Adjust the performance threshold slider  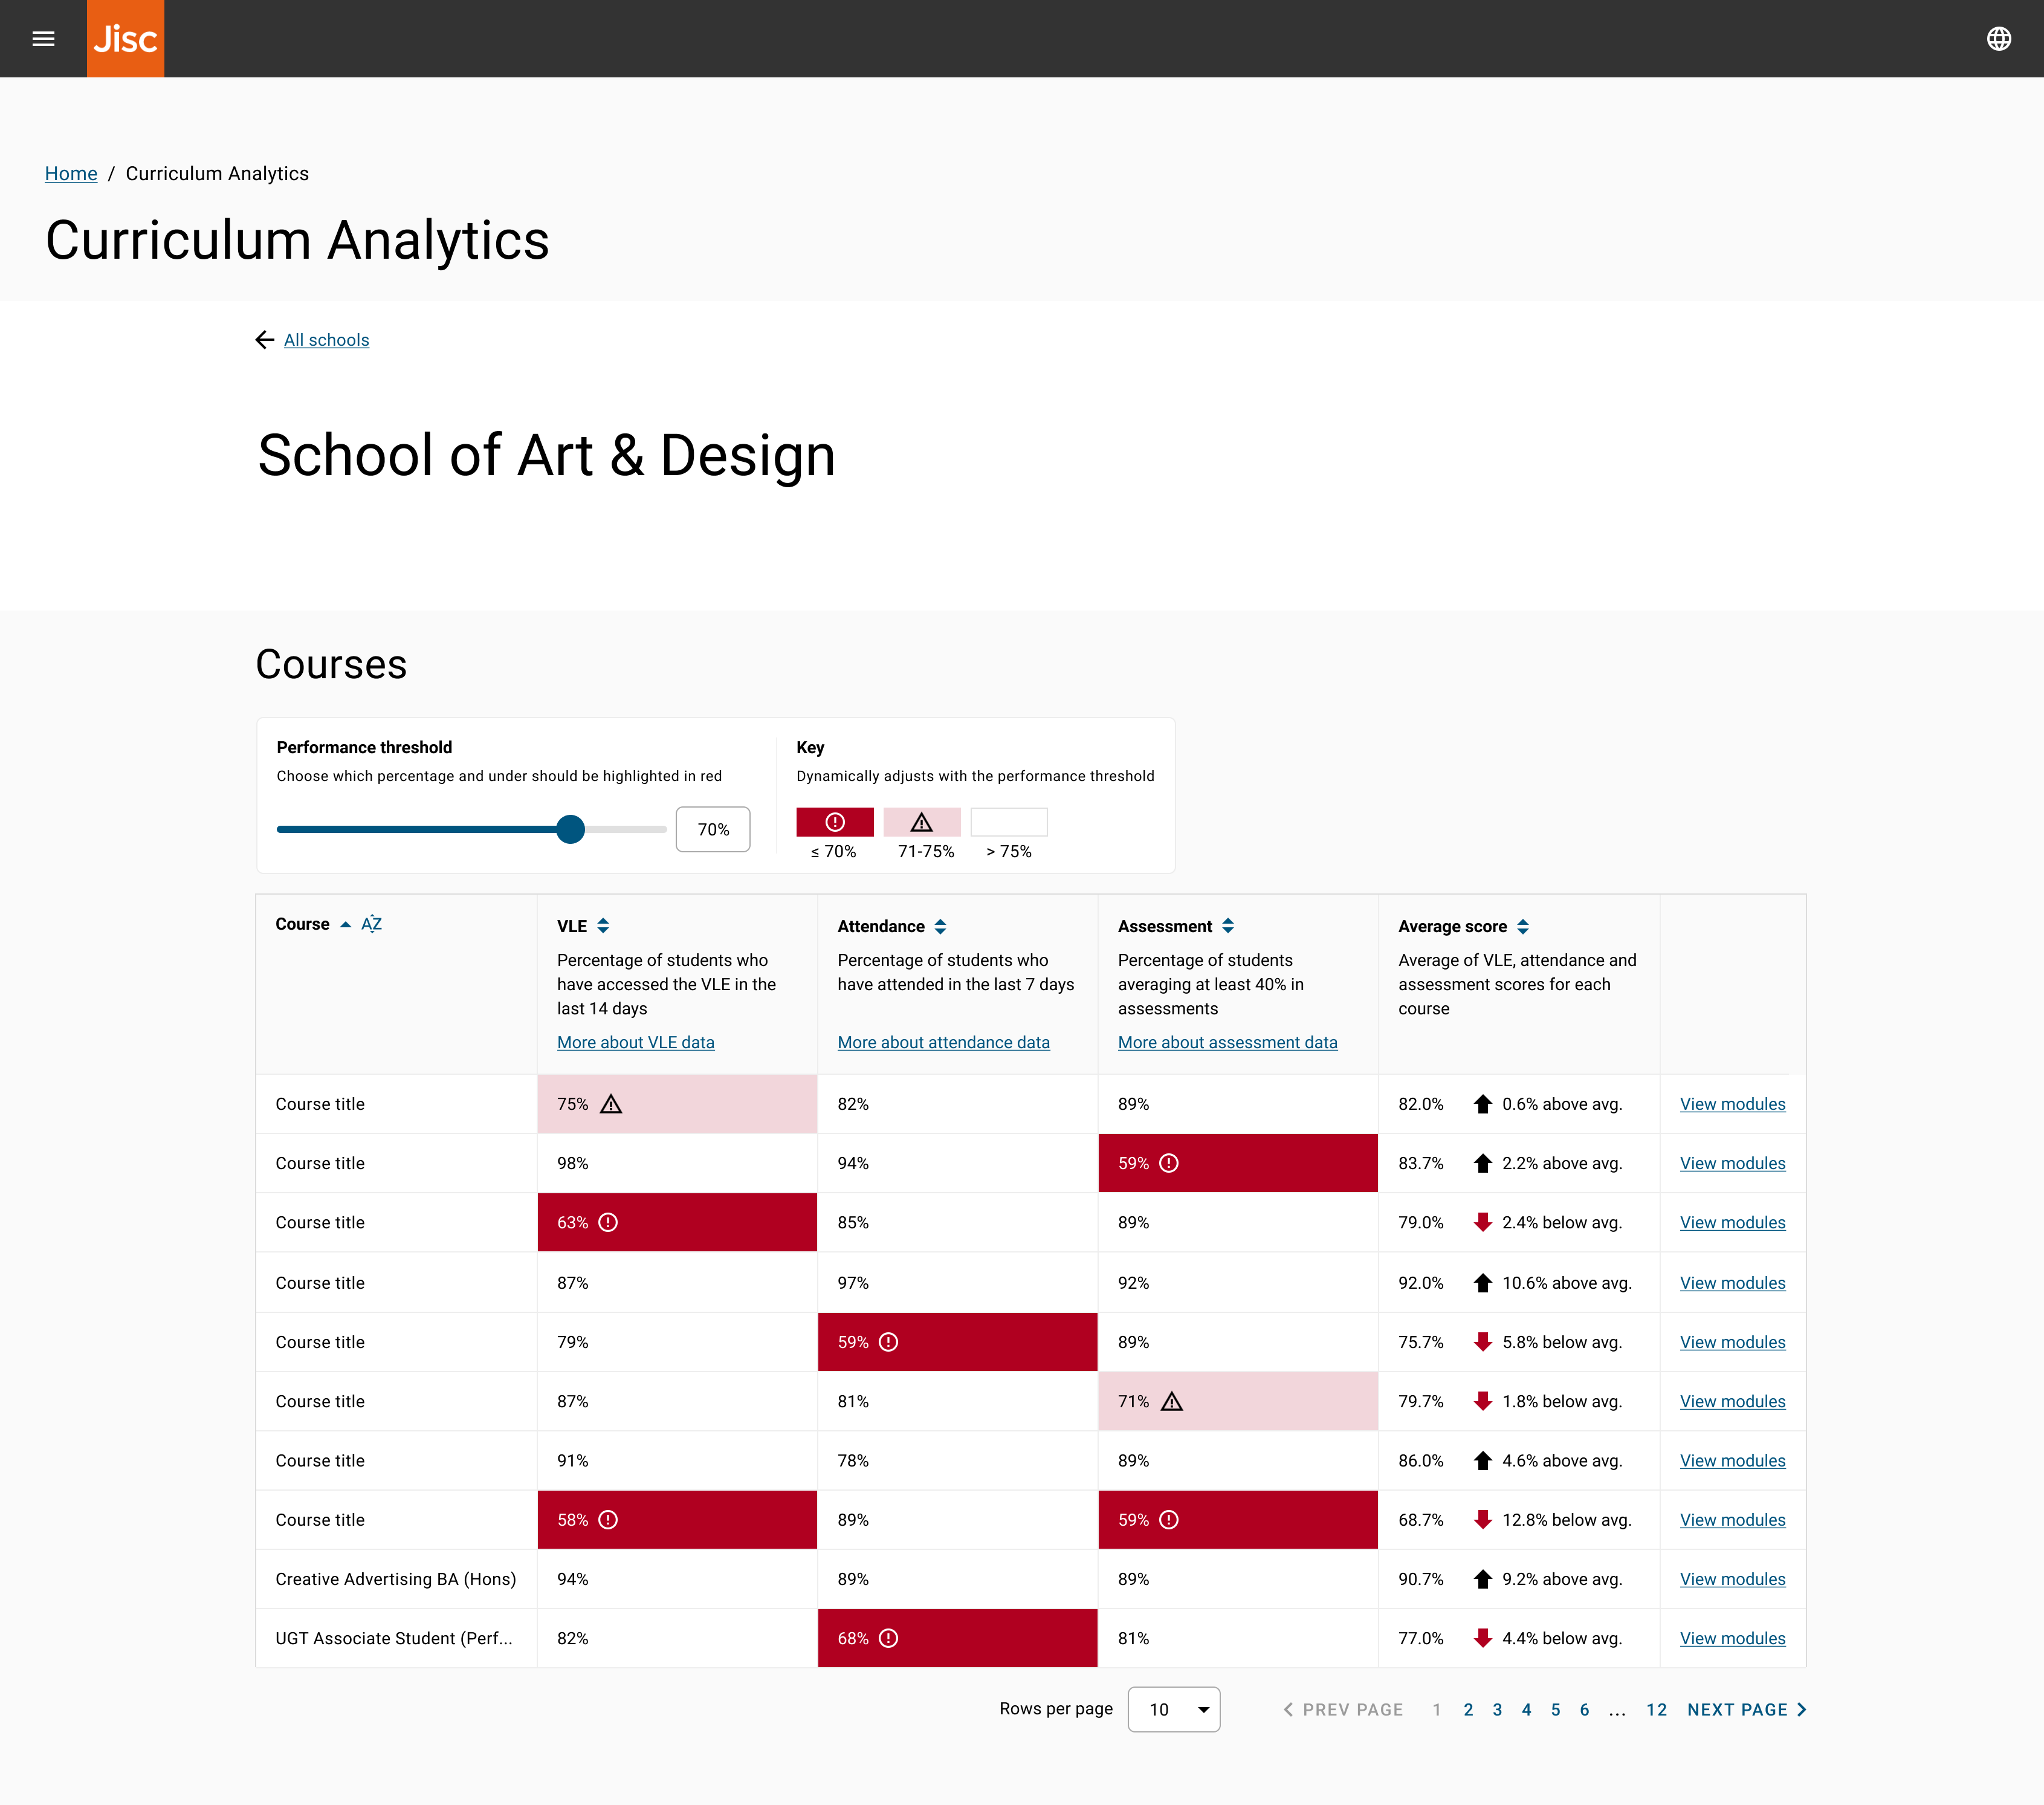[571, 829]
